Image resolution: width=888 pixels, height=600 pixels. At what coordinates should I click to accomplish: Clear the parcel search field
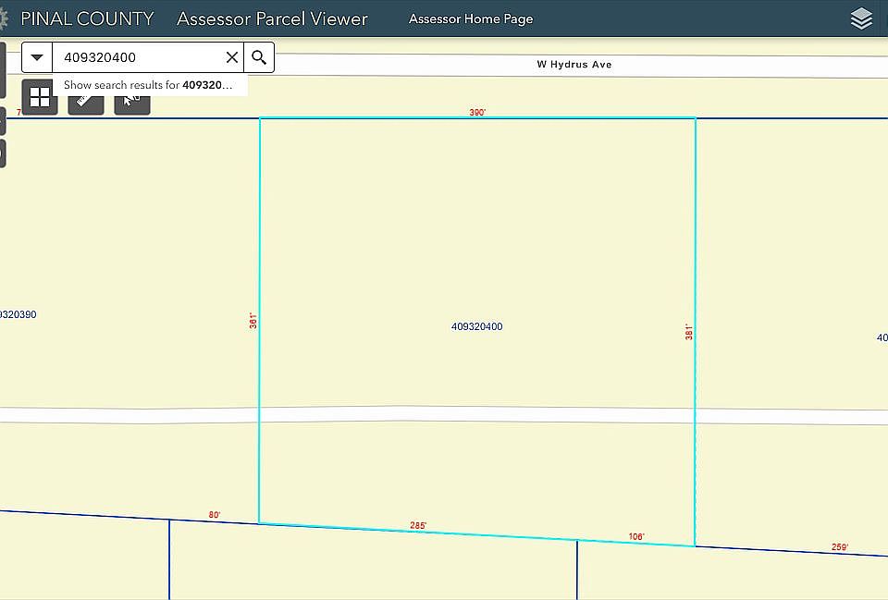click(x=231, y=57)
